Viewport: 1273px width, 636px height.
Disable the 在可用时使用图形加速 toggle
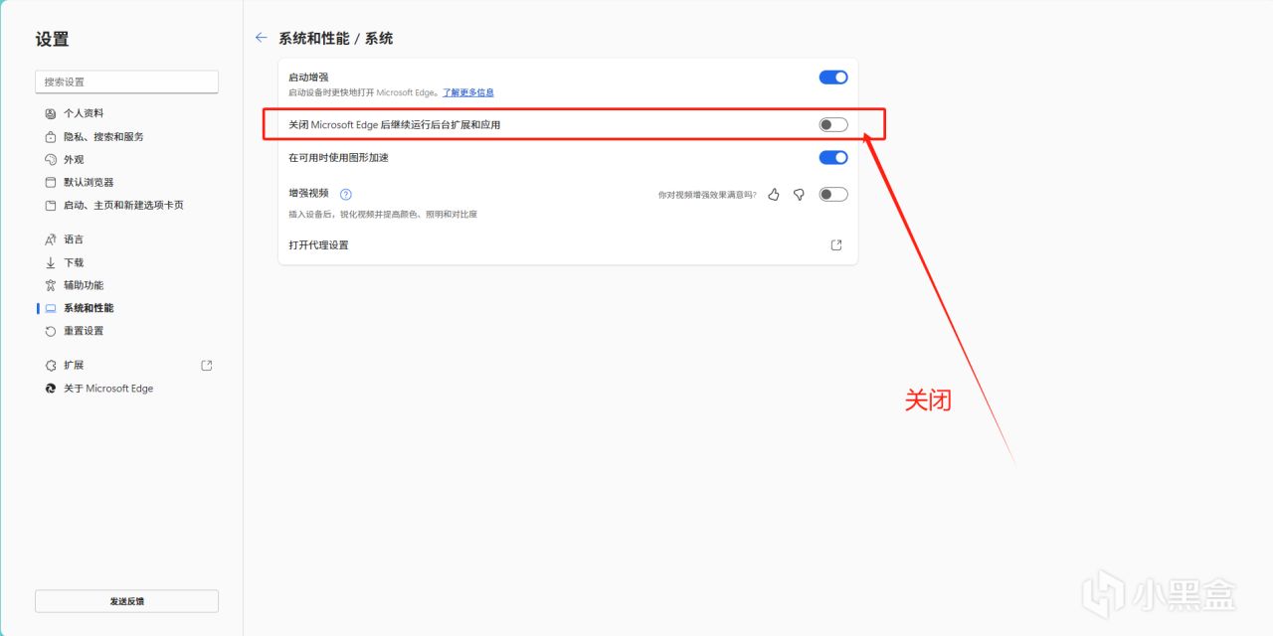coord(833,157)
